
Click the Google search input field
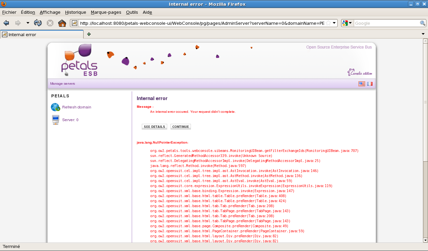(x=387, y=23)
